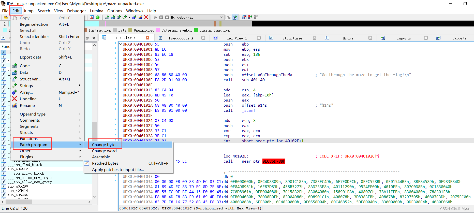Open the Debugger menu
Viewport: 474px width, 213px height.
(x=77, y=11)
